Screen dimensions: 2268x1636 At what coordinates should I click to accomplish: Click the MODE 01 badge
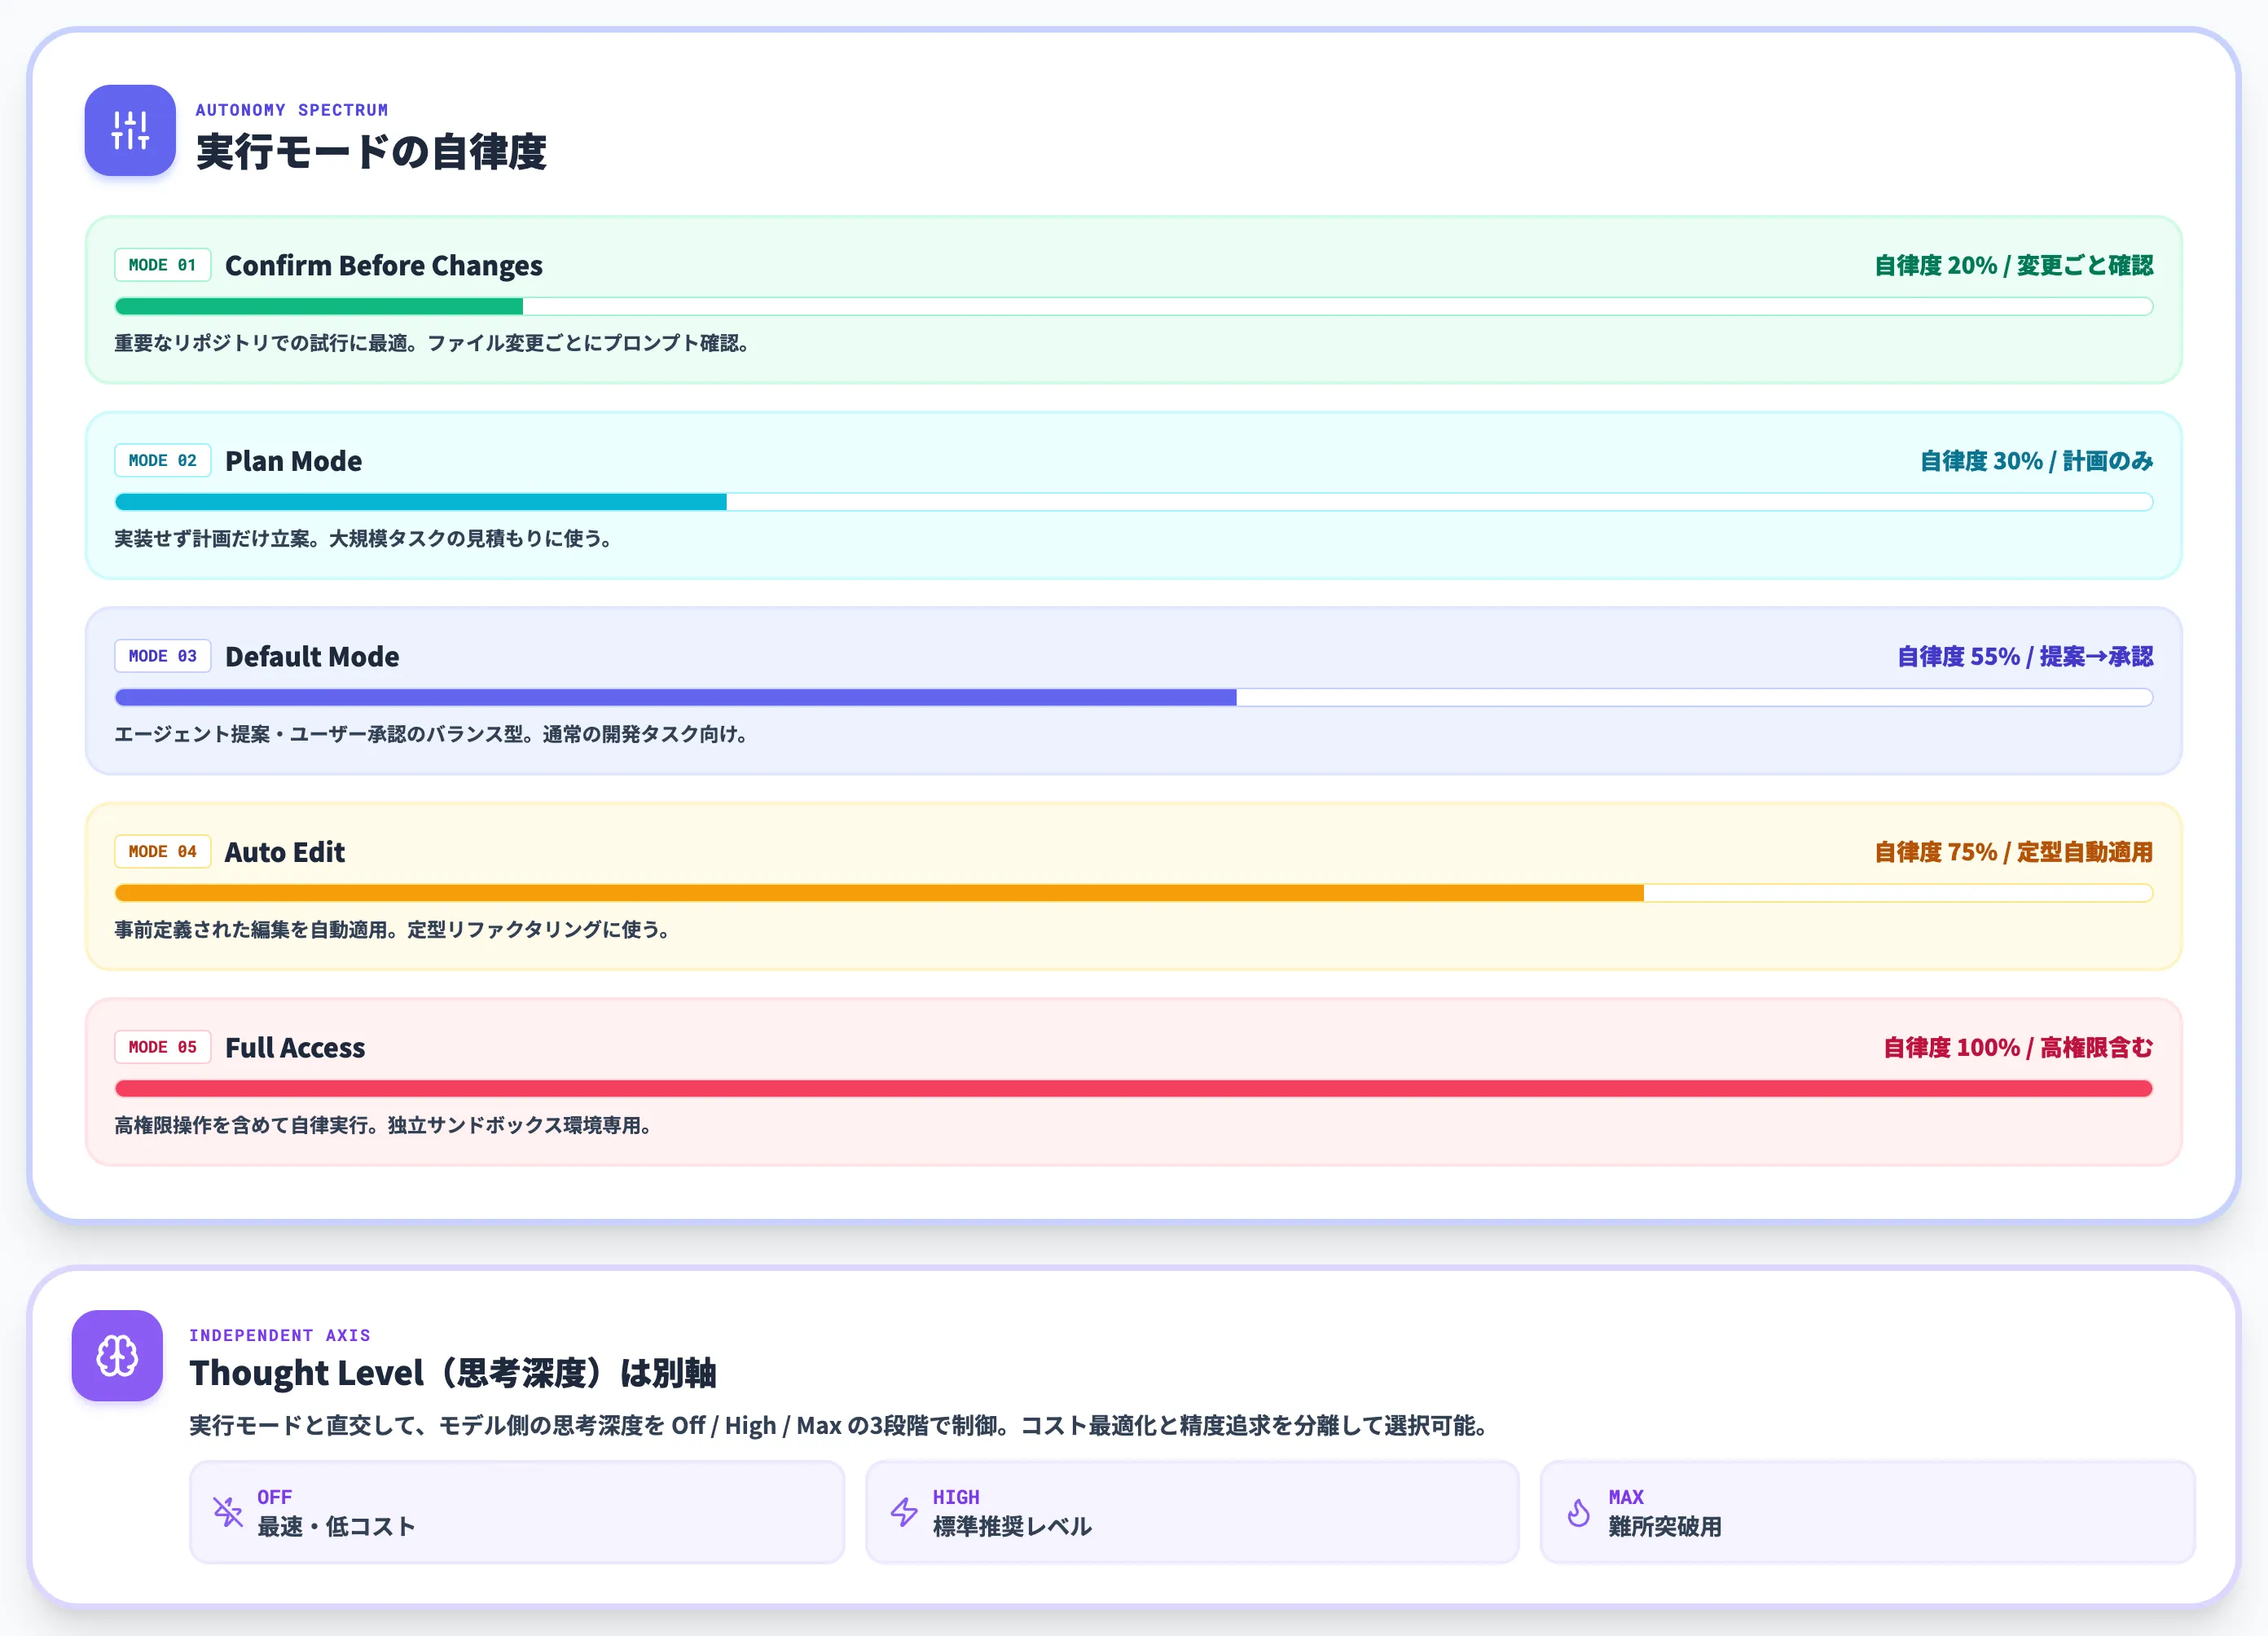coord(162,265)
